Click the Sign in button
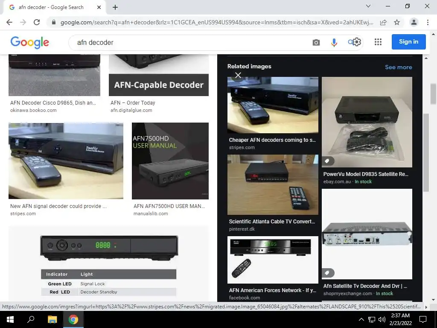Viewport: 437px width, 328px height. click(x=408, y=42)
